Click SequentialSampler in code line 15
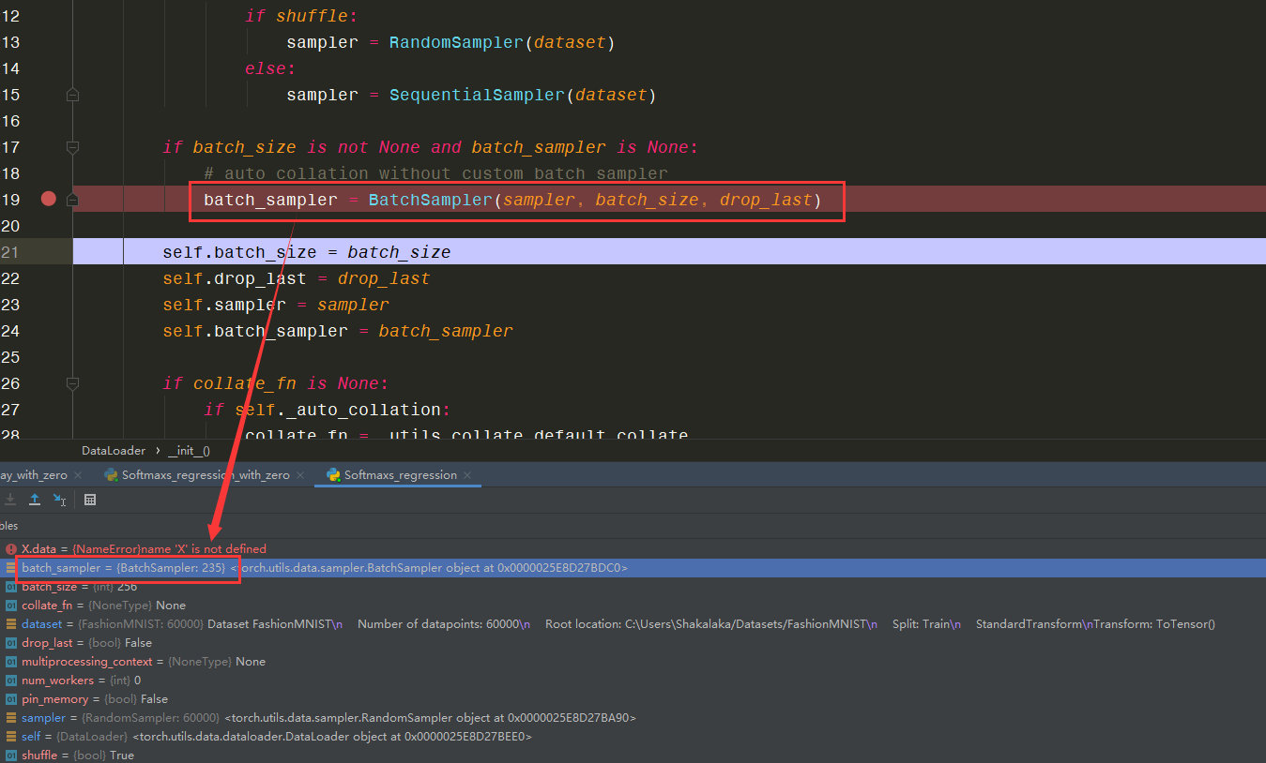Image resolution: width=1266 pixels, height=763 pixels. click(478, 95)
